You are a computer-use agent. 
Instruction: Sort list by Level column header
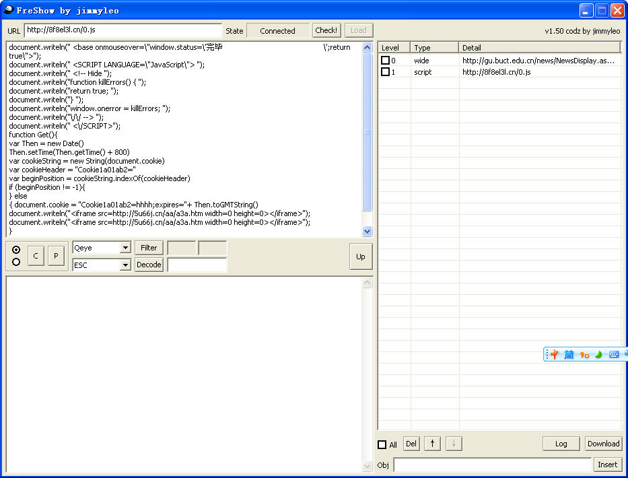[394, 48]
